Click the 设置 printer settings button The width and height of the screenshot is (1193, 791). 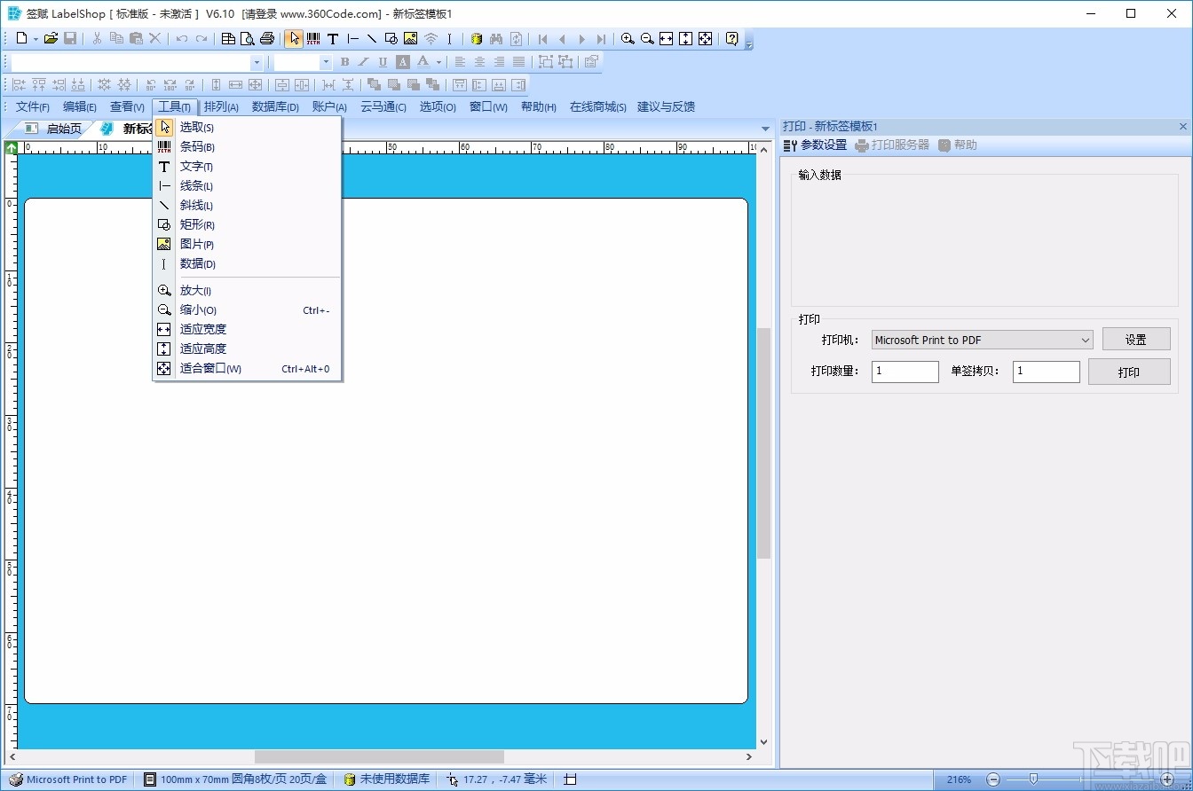click(1136, 340)
